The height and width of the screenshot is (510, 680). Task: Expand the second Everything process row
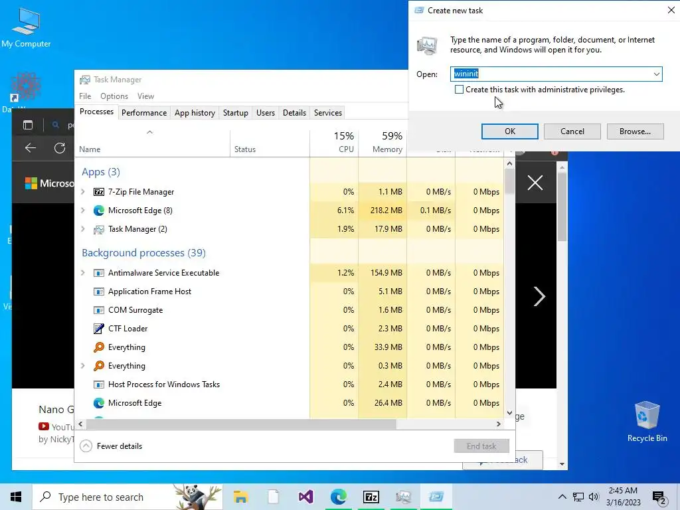coord(83,366)
